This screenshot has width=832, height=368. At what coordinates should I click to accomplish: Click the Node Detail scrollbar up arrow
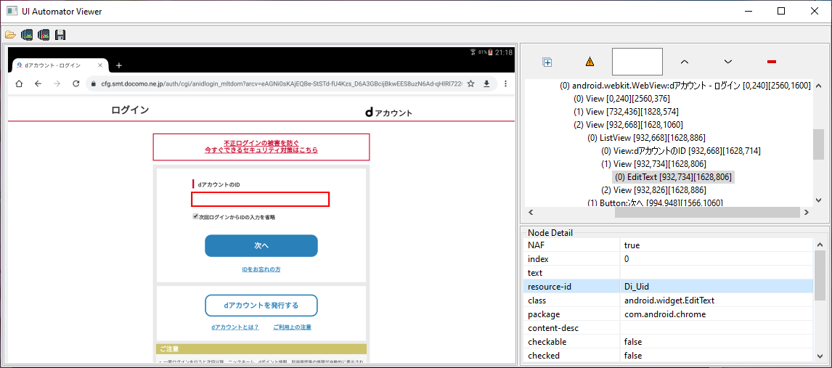tap(820, 245)
